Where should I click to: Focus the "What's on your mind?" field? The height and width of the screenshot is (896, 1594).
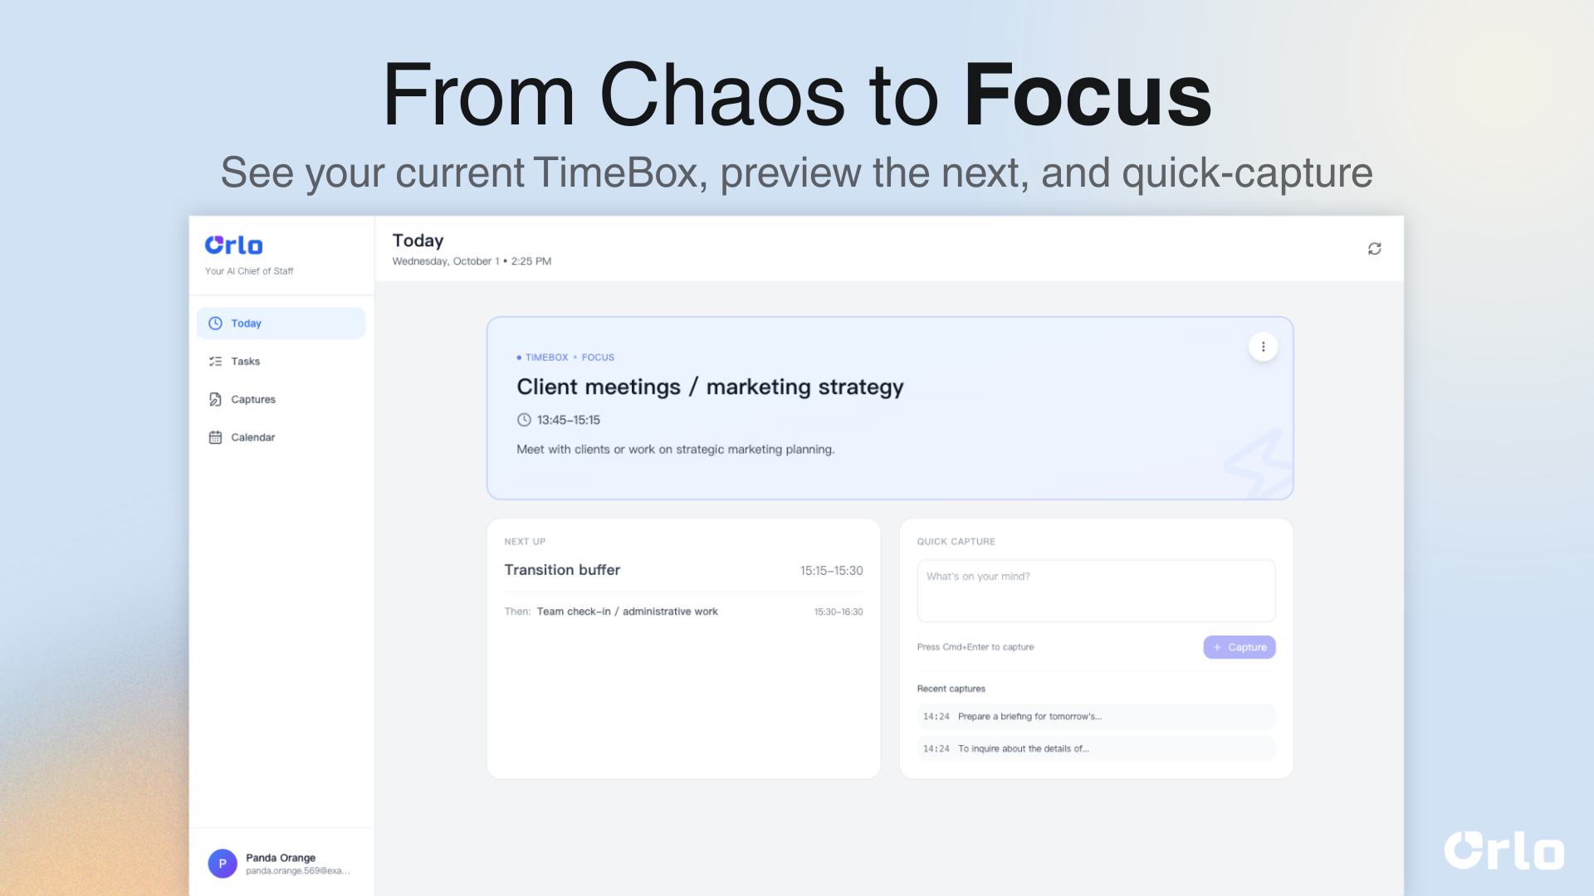tap(1096, 591)
